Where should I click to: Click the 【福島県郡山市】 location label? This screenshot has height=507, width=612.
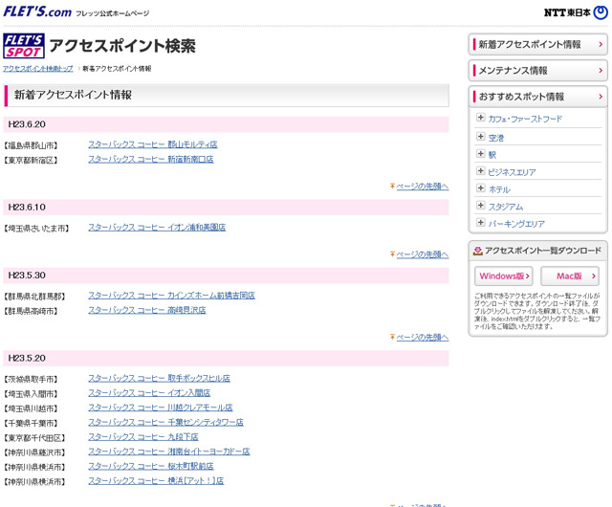point(31,145)
